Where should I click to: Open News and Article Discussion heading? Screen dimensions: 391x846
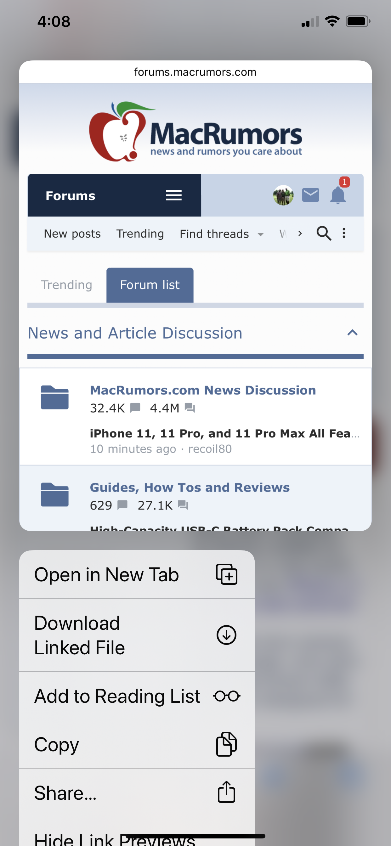click(135, 333)
